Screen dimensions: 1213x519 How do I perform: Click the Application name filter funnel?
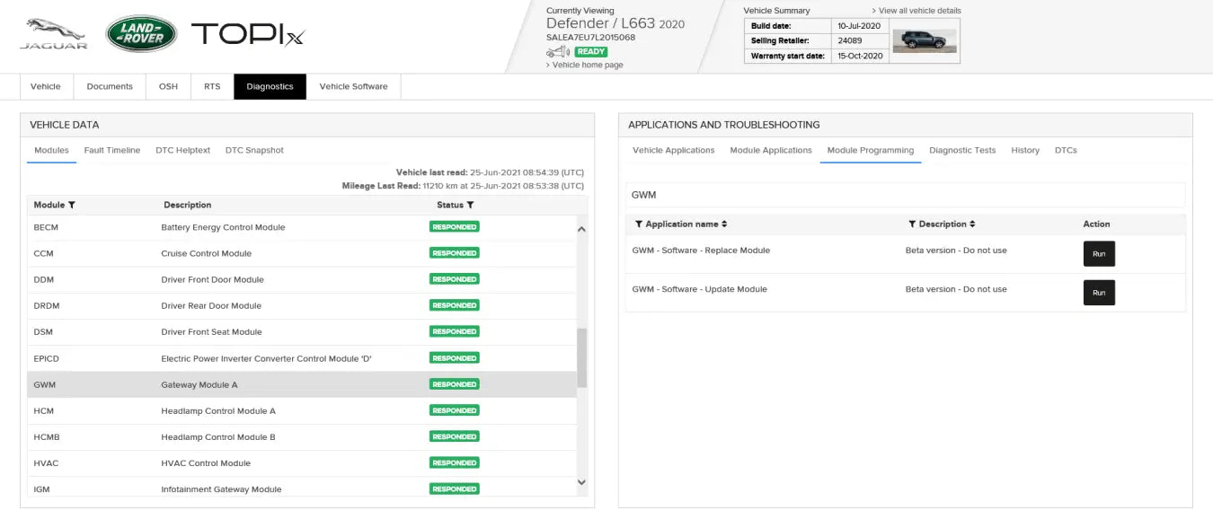point(639,224)
